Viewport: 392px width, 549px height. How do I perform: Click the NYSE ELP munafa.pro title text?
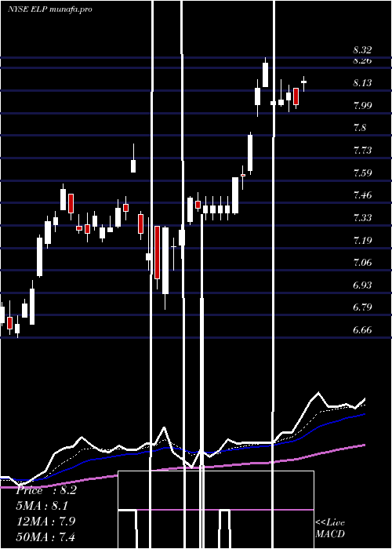tap(50, 9)
